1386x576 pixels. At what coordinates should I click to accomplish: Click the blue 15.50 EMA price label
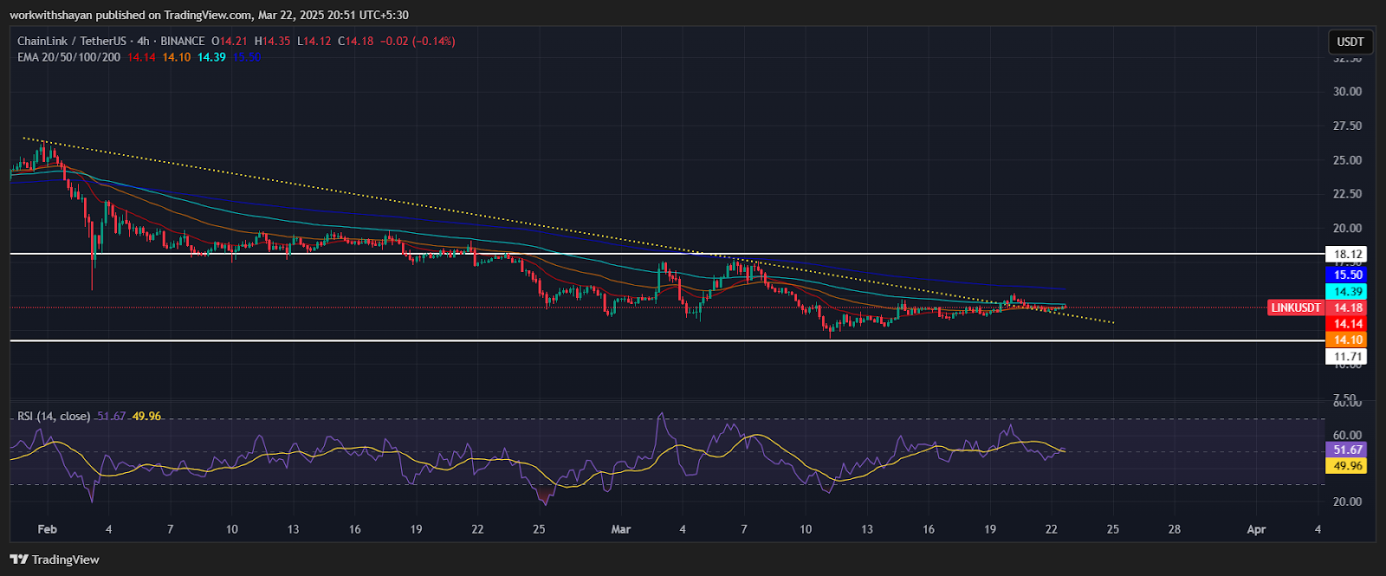point(1348,275)
